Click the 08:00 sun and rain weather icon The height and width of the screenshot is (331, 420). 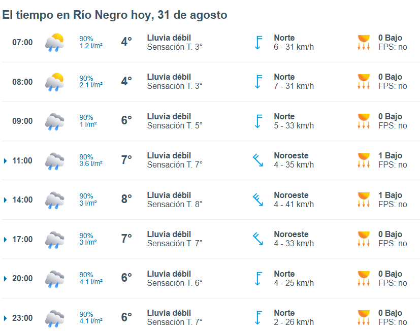[55, 82]
